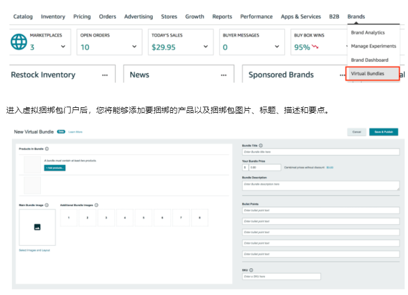Image resolution: width=408 pixels, height=295 pixels.
Task: Focus the first Bullet Points input field
Action: pyautogui.click(x=321, y=210)
